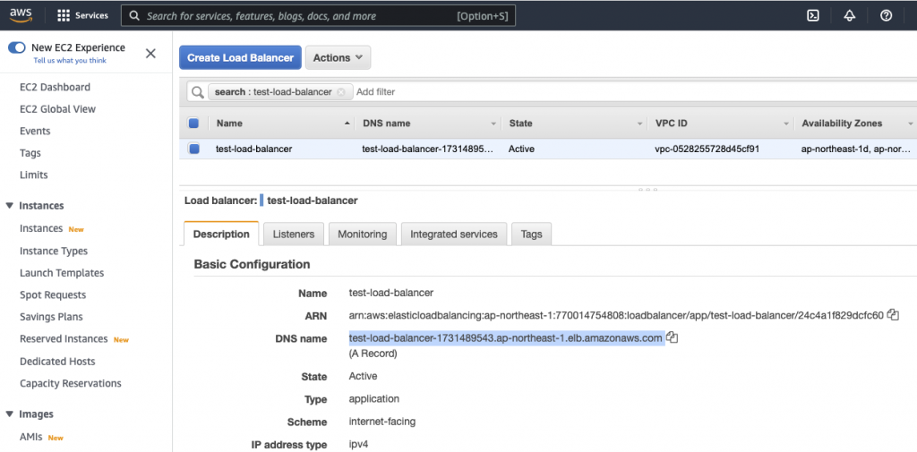Open the notifications bell
Viewport: 917px width, 452px height.
tap(850, 16)
